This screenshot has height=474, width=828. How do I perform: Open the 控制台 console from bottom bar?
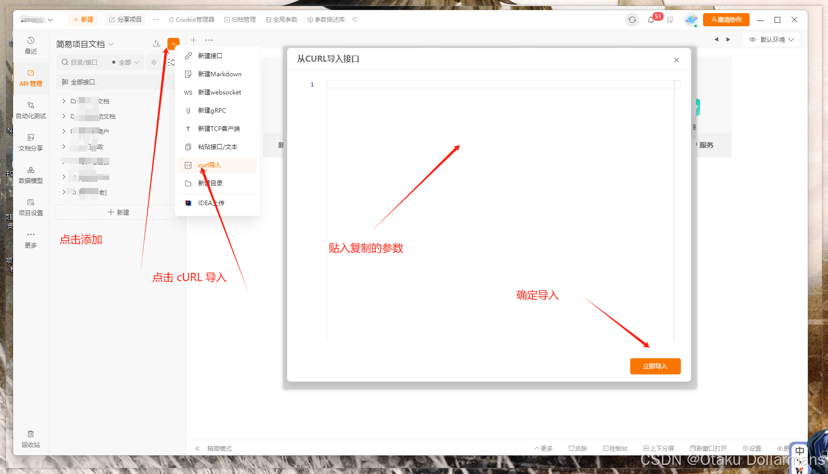[x=615, y=448]
